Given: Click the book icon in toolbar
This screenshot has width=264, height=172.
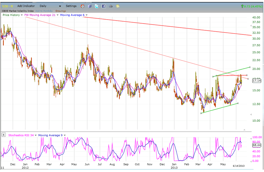Looking at the screenshot, I should coord(90,6).
